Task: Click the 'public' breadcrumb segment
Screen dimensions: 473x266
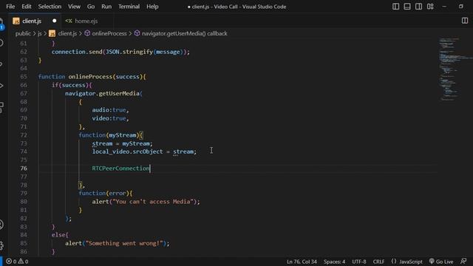Action: point(23,33)
